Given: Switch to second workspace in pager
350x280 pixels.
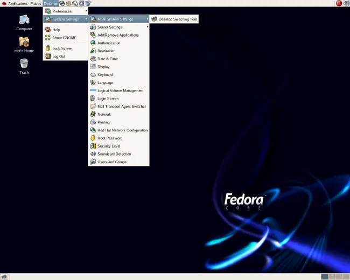Looking at the screenshot, I should click(332, 276).
